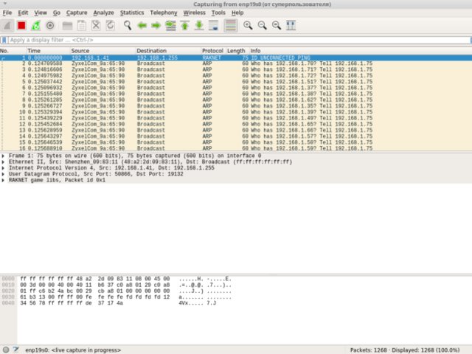Click the display filter bookmark icon
The width and height of the screenshot is (472, 354).
coord(4,40)
